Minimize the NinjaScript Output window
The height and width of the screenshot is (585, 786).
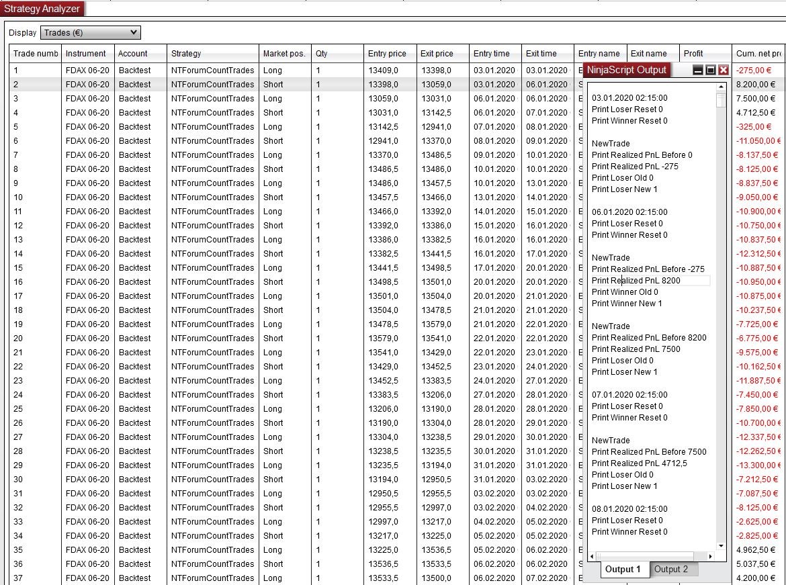coord(697,70)
